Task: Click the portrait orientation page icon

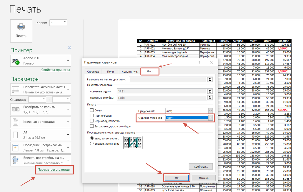Action: (16, 122)
